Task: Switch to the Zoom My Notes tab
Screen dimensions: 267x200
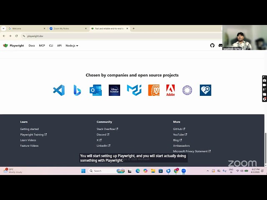Action: (x=68, y=29)
